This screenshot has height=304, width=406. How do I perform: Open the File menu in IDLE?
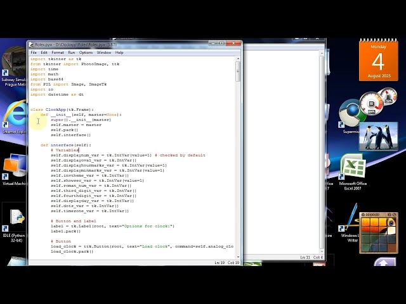[x=34, y=53]
